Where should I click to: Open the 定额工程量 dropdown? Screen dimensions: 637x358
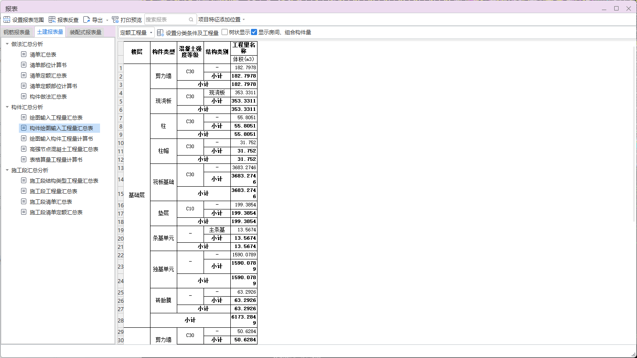pyautogui.click(x=136, y=32)
